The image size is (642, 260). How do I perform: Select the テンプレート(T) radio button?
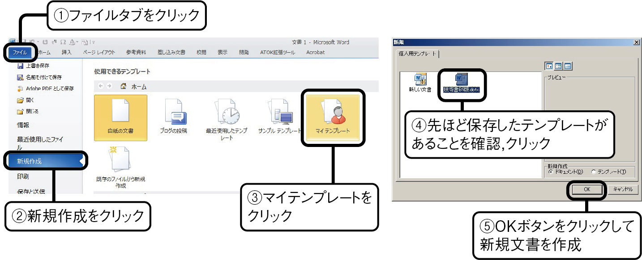pyautogui.click(x=608, y=172)
